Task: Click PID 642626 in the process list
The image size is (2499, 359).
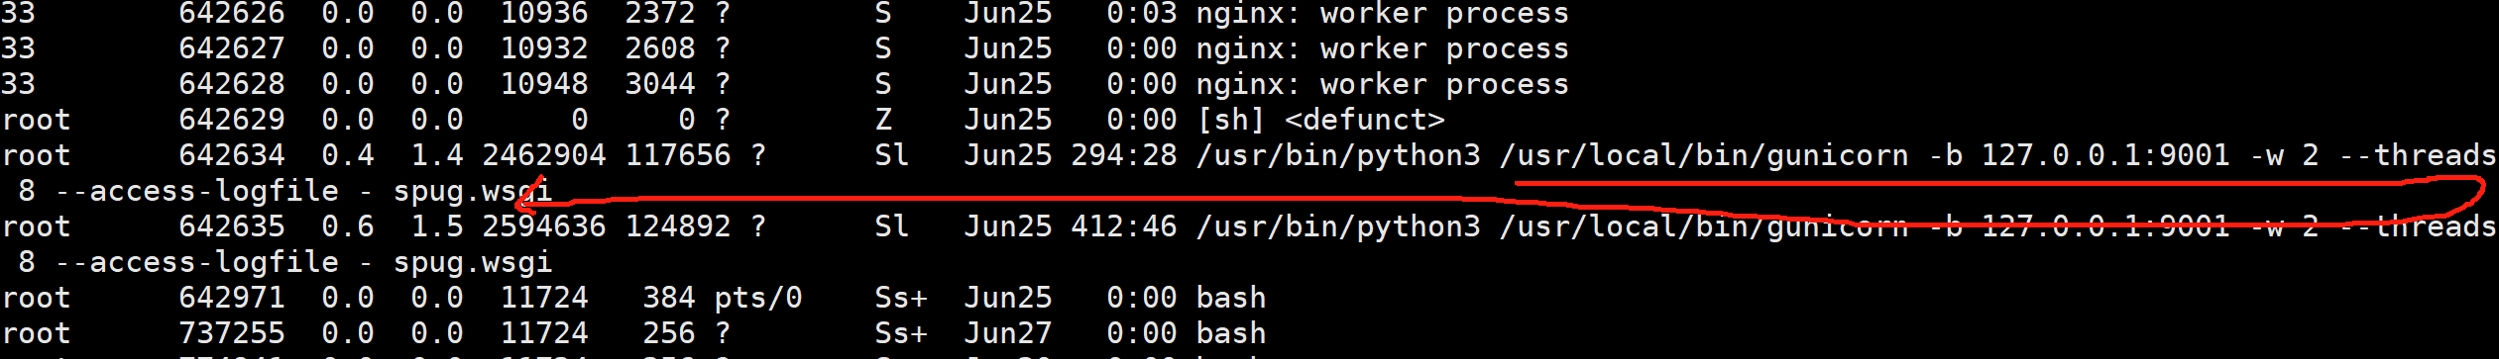Action: [x=232, y=14]
